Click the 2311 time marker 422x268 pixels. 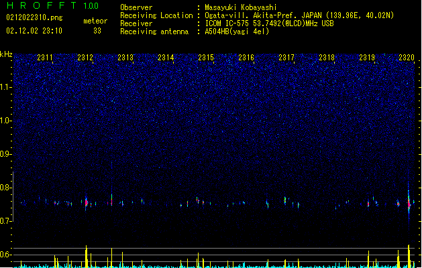(x=45, y=58)
